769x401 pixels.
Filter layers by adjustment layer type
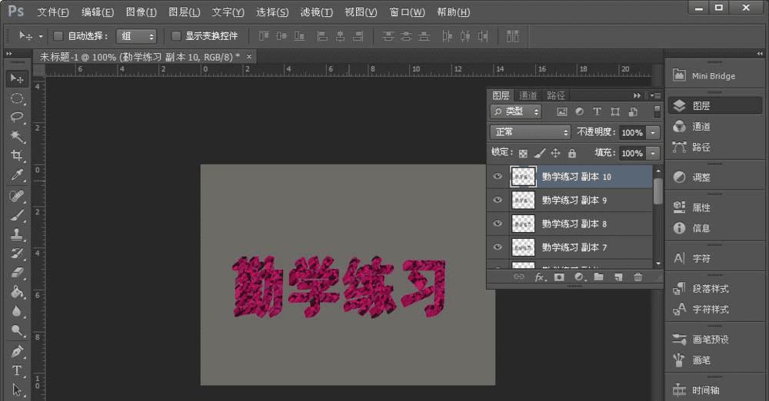coord(580,111)
